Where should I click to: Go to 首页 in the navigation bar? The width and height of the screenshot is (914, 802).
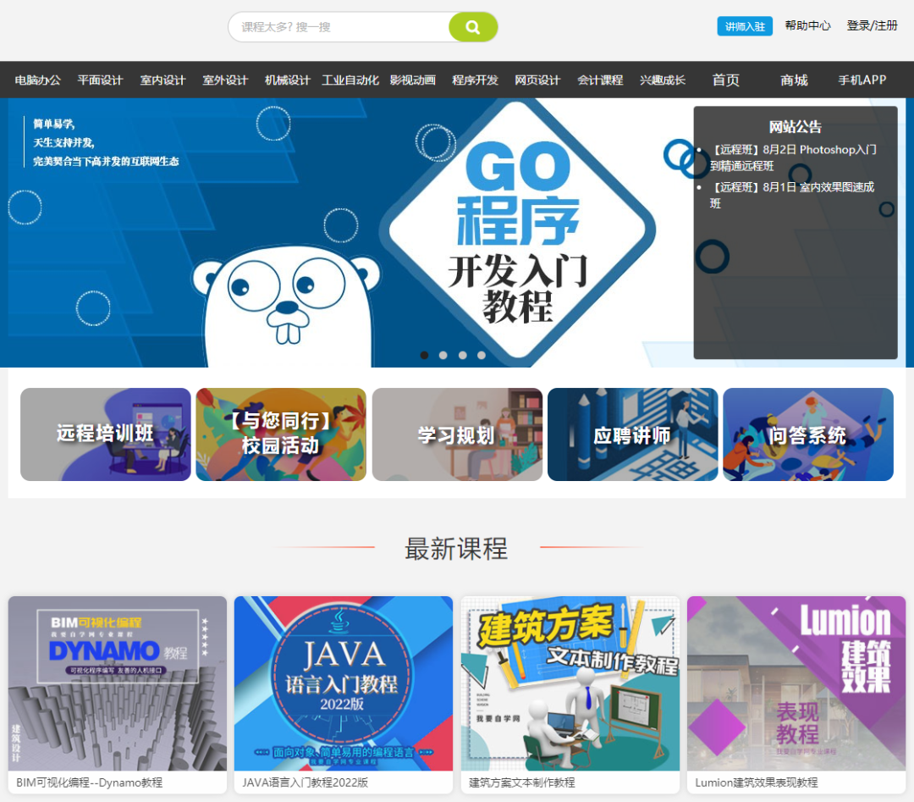tap(726, 80)
